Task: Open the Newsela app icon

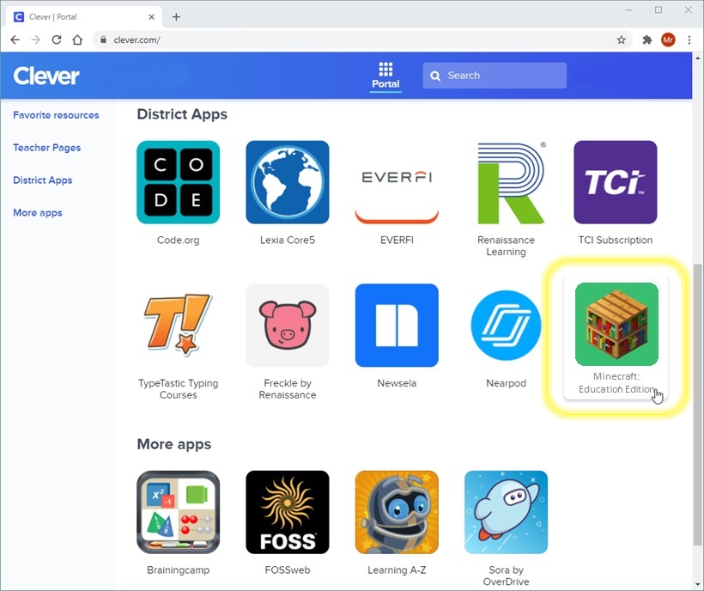Action: (397, 326)
